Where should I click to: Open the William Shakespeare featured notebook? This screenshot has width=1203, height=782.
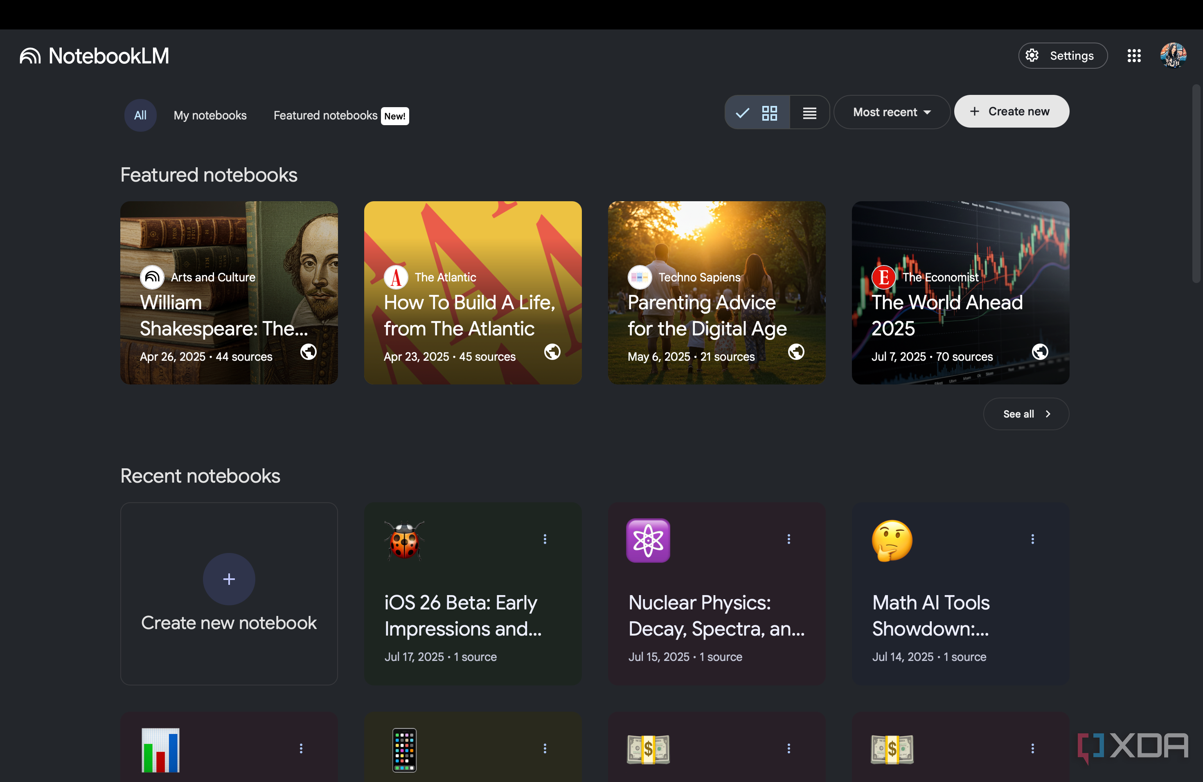tap(229, 293)
